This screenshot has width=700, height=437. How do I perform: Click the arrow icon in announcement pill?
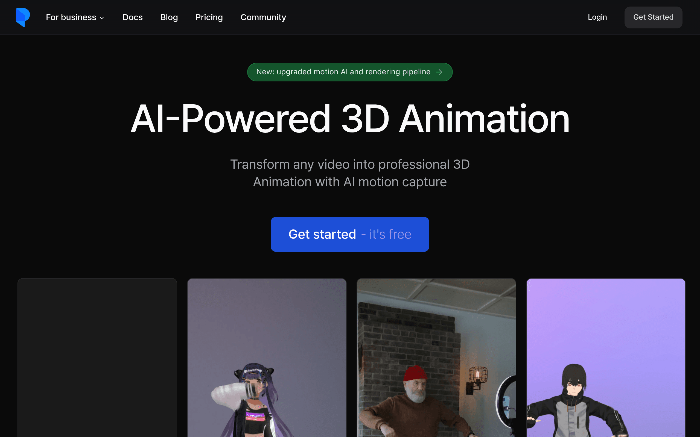[439, 72]
